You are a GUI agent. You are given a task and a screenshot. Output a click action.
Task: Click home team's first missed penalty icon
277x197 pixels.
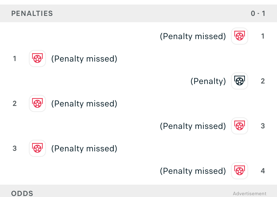click(x=37, y=59)
